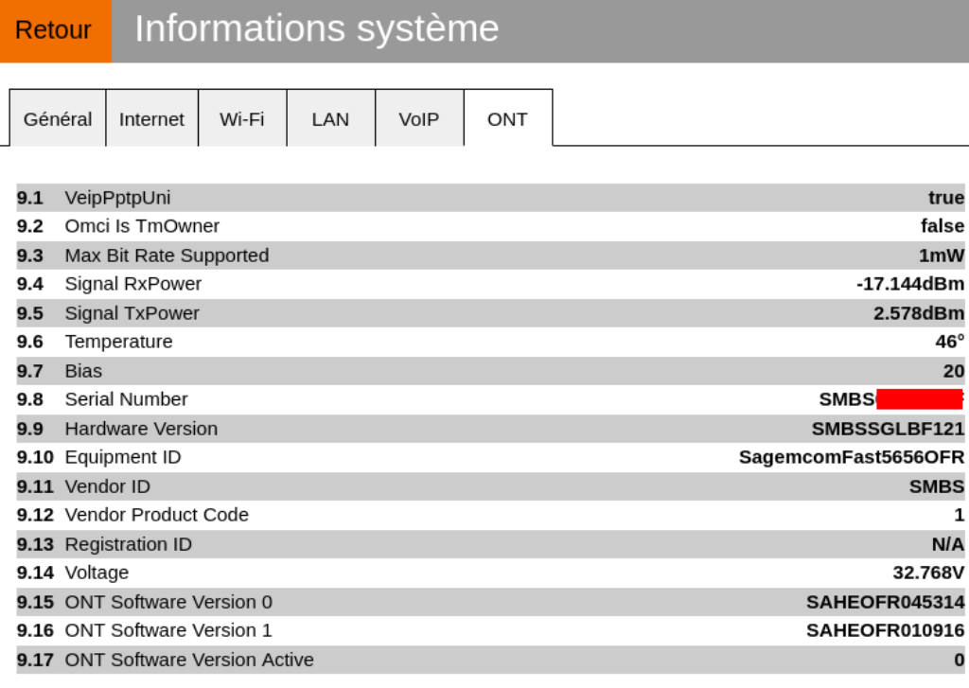Screen dimensions: 969x688
Task: Click the Registration ID row
Action: (490, 544)
